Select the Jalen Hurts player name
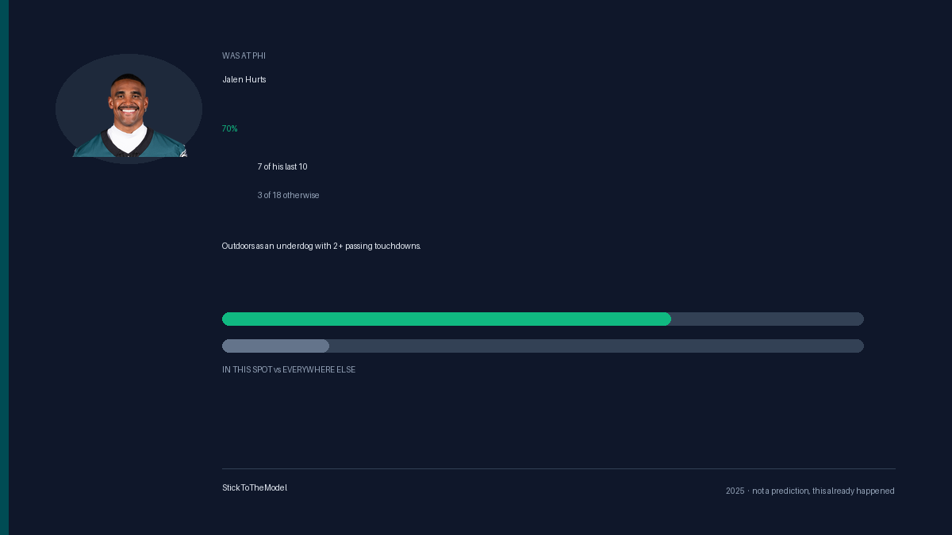 pyautogui.click(x=244, y=79)
